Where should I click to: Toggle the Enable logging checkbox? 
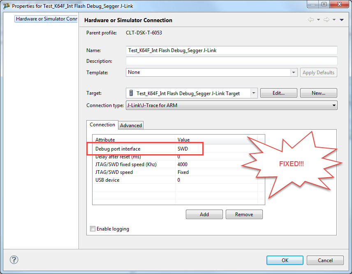coord(93,228)
